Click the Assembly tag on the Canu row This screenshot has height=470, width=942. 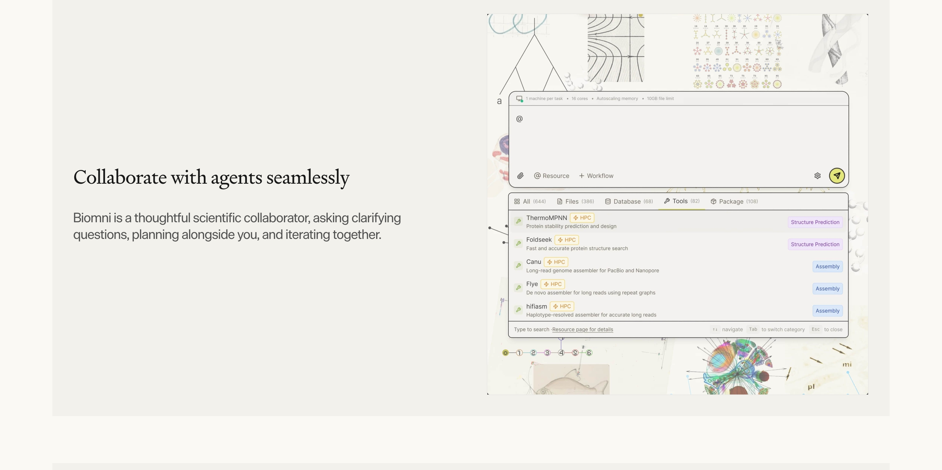click(827, 266)
